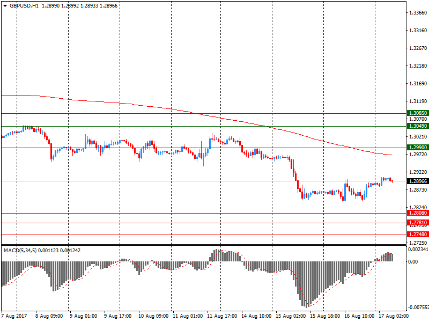The width and height of the screenshot is (429, 322).
Task: Click the 1.32180 price scale value
Action: (418, 66)
